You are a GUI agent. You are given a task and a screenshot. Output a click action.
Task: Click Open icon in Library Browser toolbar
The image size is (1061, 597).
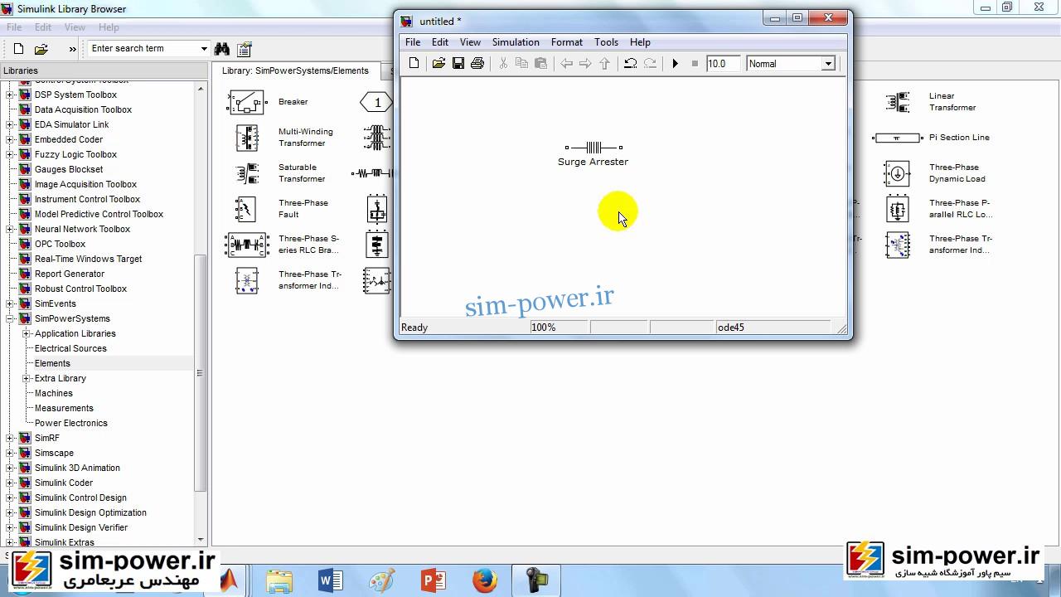coord(41,49)
